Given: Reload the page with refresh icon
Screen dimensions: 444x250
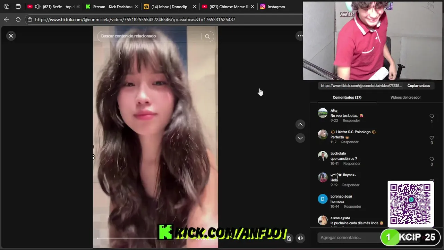Looking at the screenshot, I should pyautogui.click(x=18, y=19).
